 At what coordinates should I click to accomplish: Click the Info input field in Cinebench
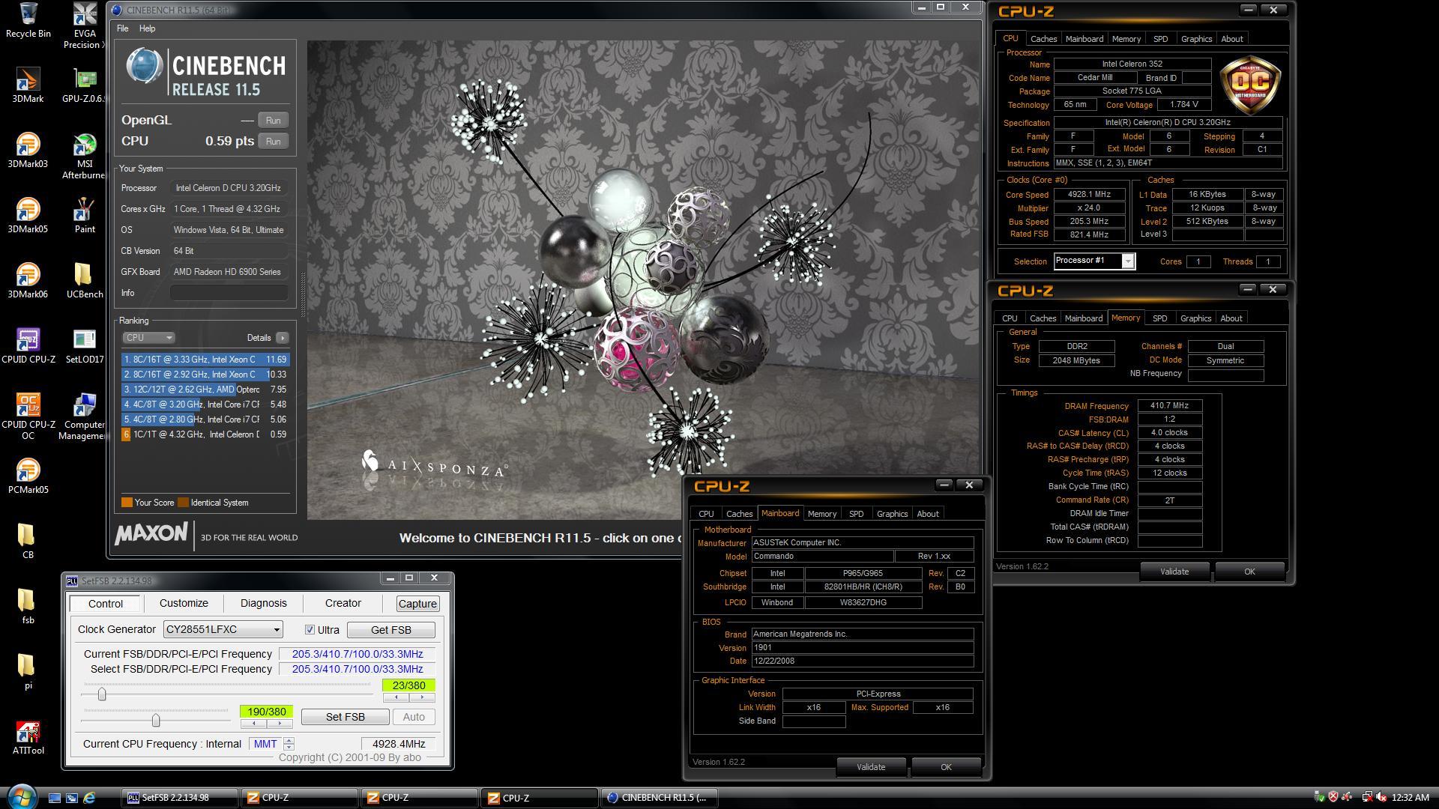(x=229, y=293)
